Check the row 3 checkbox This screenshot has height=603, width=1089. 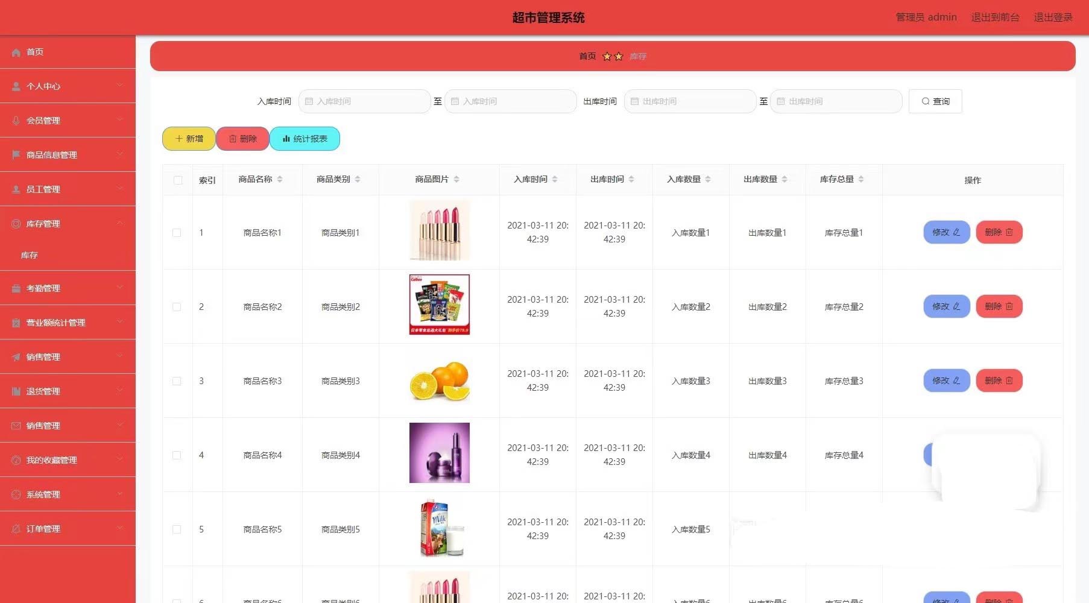click(177, 381)
